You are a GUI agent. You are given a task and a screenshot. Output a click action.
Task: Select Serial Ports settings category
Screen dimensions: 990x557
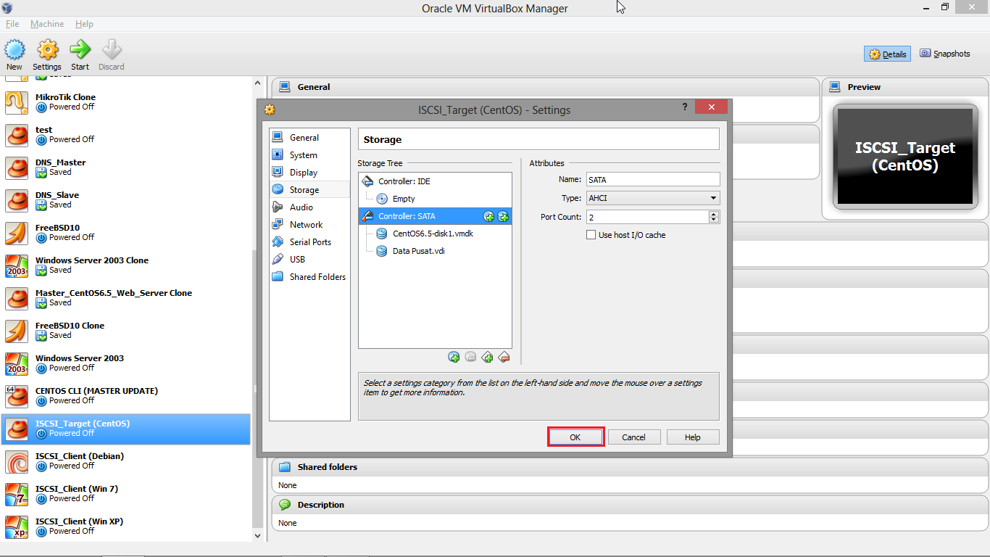coord(309,242)
